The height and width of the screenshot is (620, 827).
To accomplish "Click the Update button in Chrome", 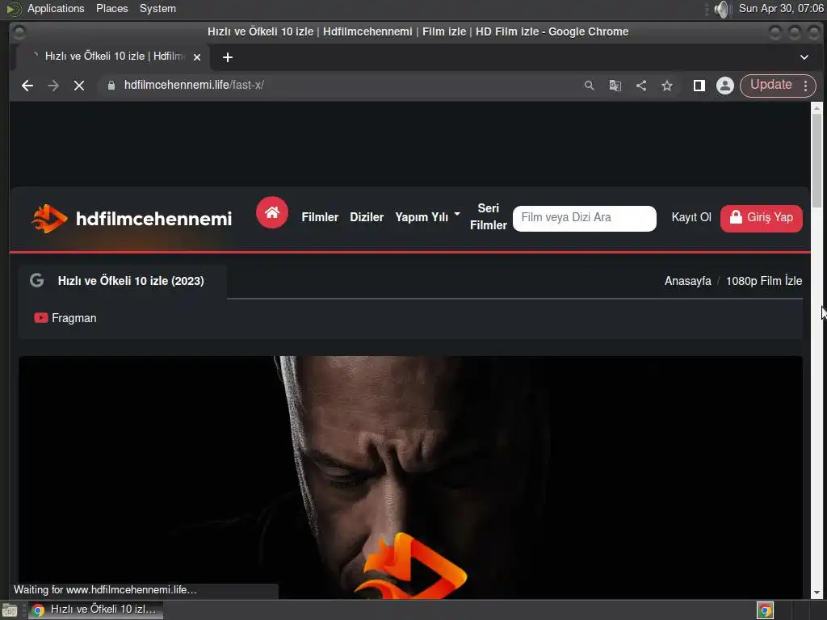I will (770, 85).
